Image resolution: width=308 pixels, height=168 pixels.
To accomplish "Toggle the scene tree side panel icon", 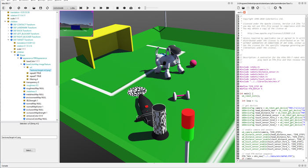I will coord(4,8).
